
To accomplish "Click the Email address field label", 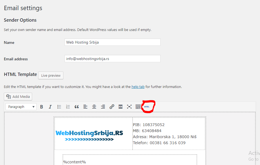I will [x=16, y=59].
